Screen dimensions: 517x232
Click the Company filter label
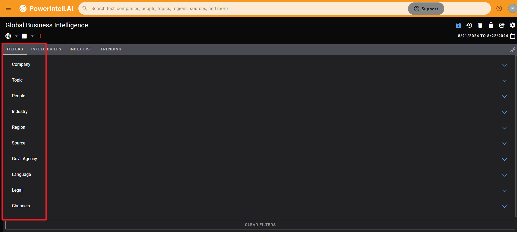click(21, 64)
